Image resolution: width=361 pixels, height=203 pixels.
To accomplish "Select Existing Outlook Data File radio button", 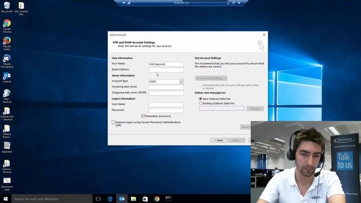I will pos(200,103).
